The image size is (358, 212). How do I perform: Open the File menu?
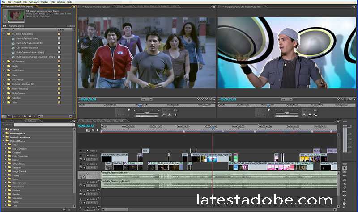(4, 2)
